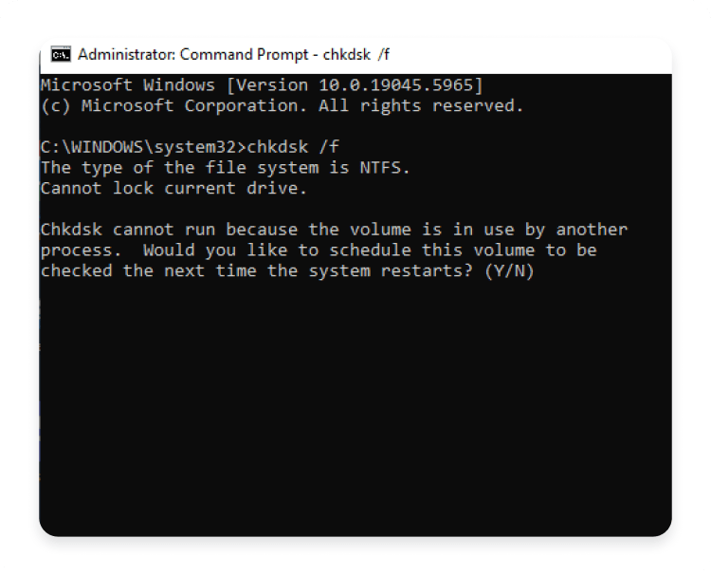
Task: Click the word NTFS in the output
Action: (380, 167)
